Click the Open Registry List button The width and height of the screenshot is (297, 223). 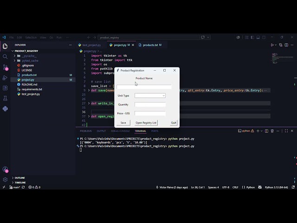pyautogui.click(x=146, y=123)
